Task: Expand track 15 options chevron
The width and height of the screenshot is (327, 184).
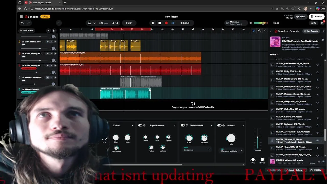Action: (55, 77)
